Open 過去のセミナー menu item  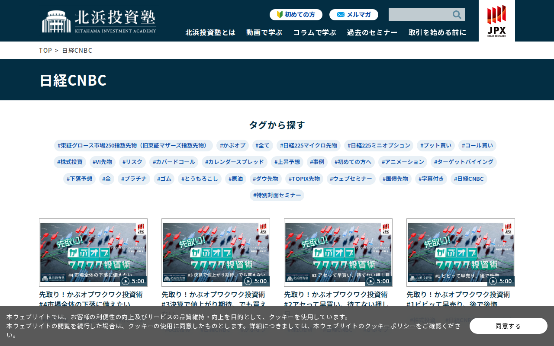[x=372, y=32]
